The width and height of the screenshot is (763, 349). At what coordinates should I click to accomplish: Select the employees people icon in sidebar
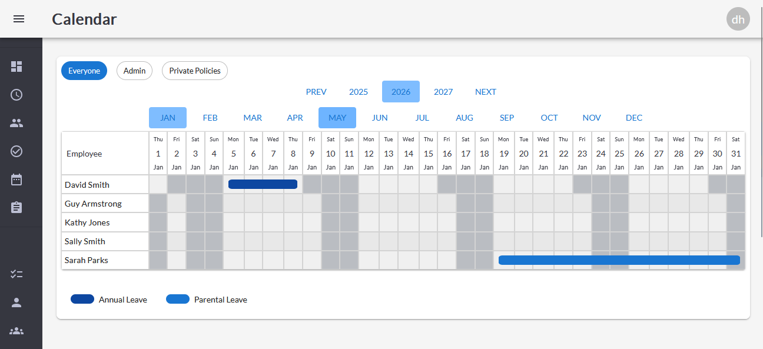(16, 122)
